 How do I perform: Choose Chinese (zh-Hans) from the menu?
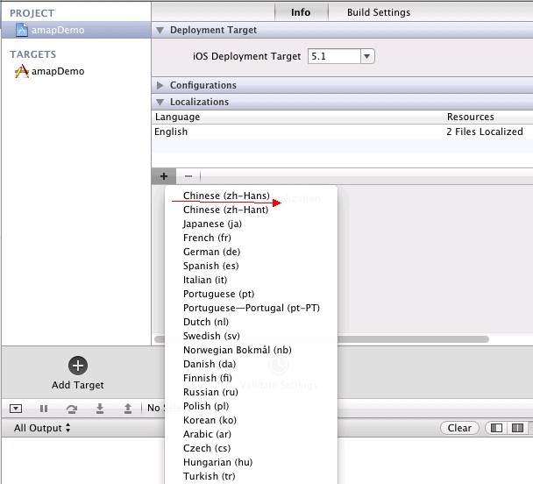[x=251, y=196]
